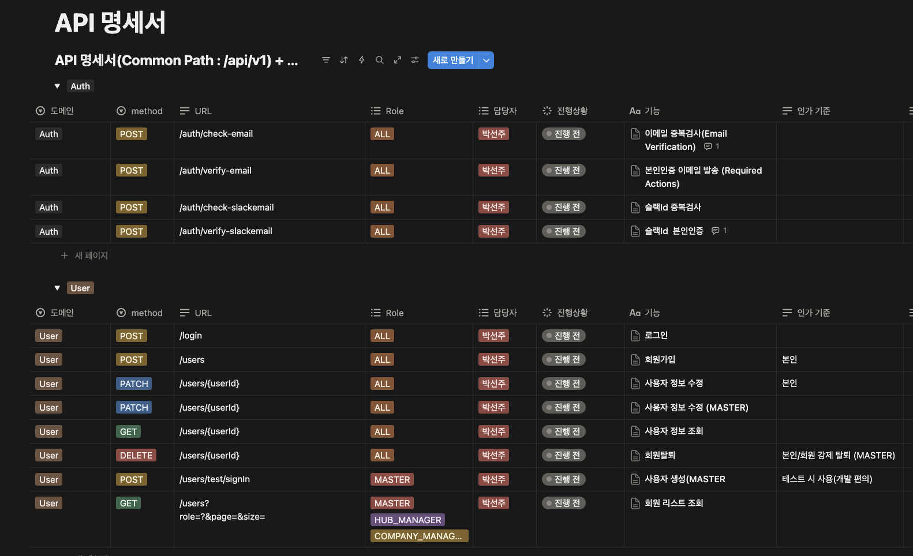Click 본인/회원 강제 탈퇴 (MASTER) cell
913x556 pixels.
pyautogui.click(x=839, y=456)
